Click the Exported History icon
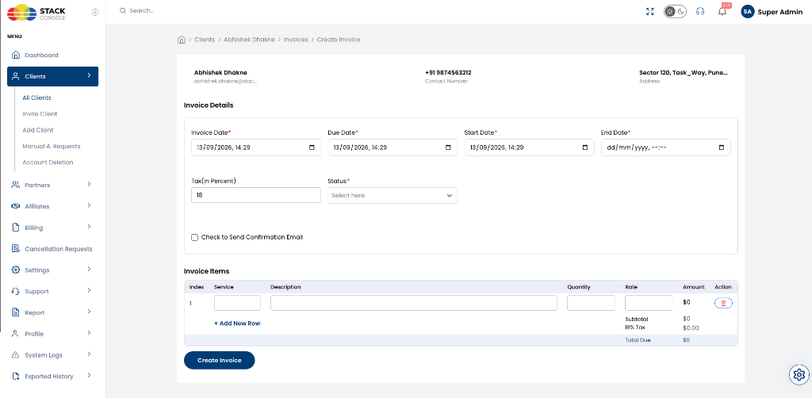Screen dimensions: 812x398 pyautogui.click(x=16, y=376)
